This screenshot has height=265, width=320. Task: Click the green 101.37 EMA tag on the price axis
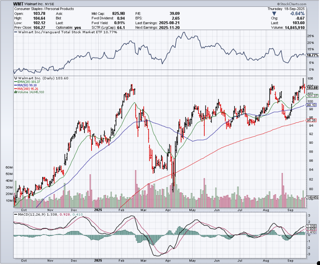pyautogui.click(x=313, y=96)
